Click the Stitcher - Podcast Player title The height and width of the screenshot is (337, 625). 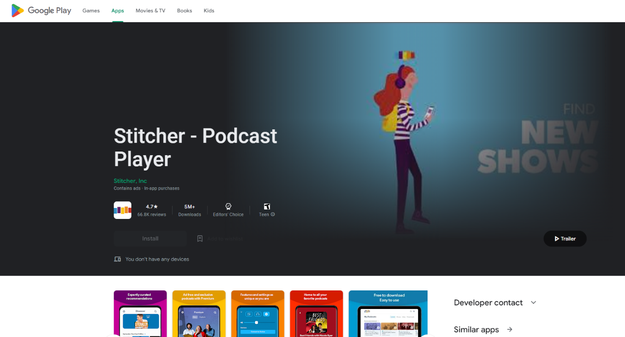(195, 147)
